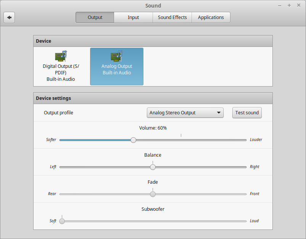Click the Front label of Fade
This screenshot has width=306, height=239.
[254, 194]
